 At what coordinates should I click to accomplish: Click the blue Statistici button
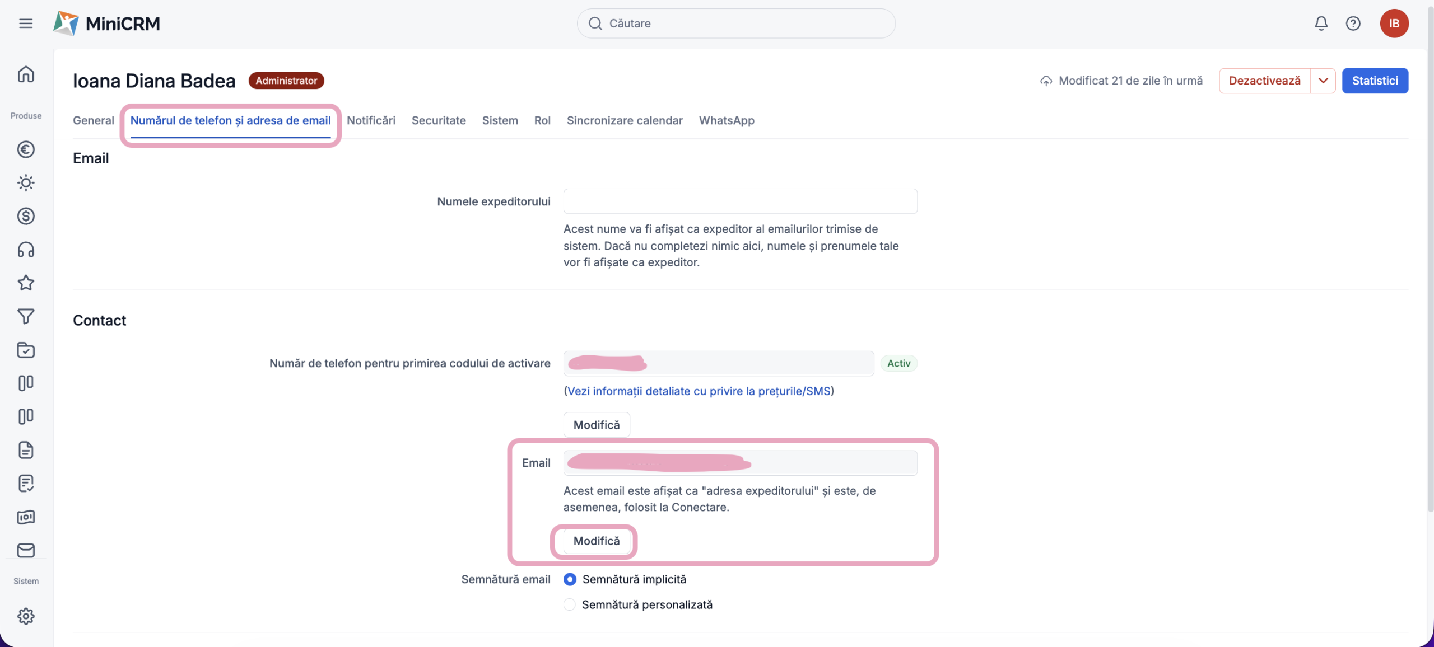point(1375,81)
